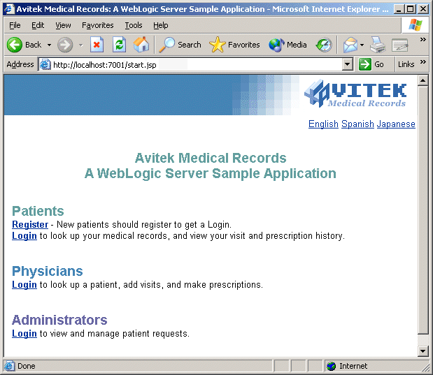Image resolution: width=433 pixels, height=375 pixels.
Task: Switch language to English
Action: pos(323,124)
